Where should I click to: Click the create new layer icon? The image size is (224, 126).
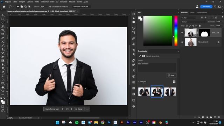click(215, 117)
